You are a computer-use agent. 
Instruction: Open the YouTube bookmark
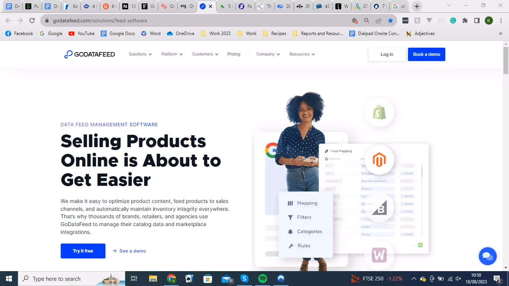pyautogui.click(x=82, y=34)
